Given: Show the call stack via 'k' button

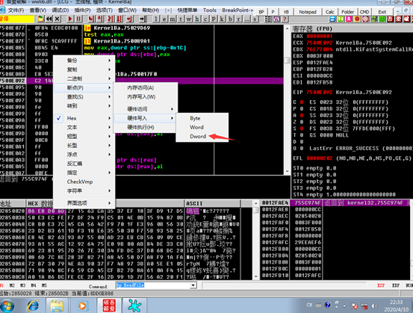Looking at the screenshot, I should pos(222,19).
